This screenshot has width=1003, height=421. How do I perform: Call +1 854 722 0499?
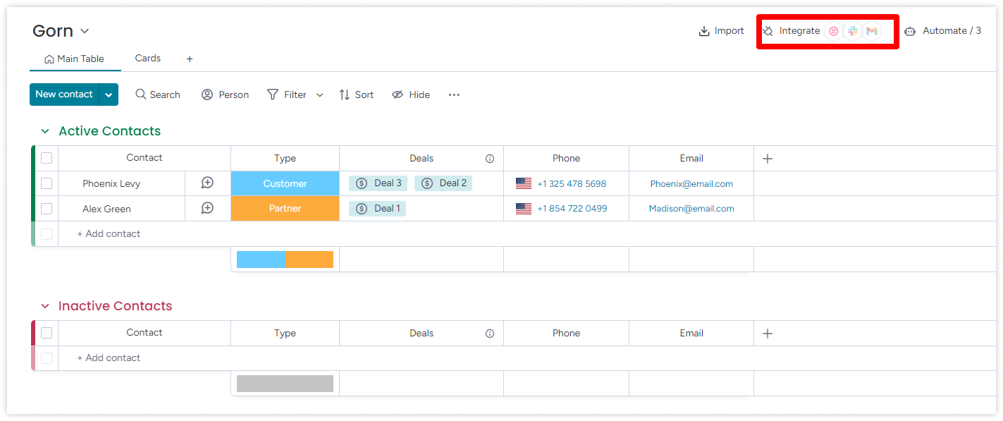(572, 209)
